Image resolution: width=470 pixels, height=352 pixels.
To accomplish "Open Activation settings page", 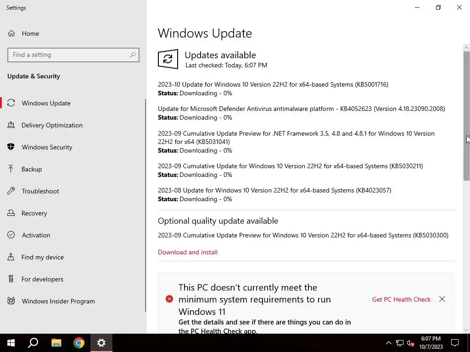I will coord(73,235).
